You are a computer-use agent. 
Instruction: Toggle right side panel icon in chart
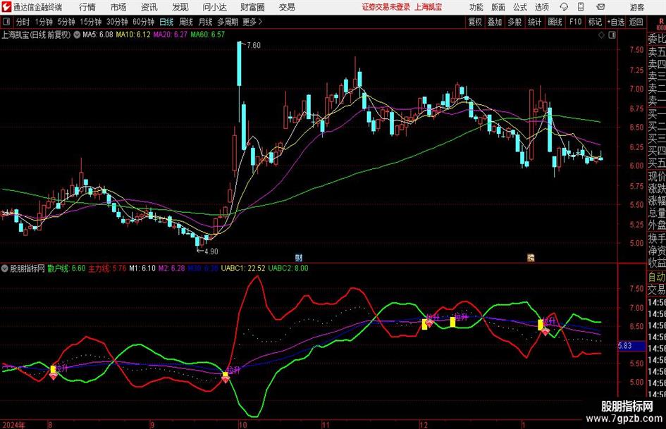[612, 35]
